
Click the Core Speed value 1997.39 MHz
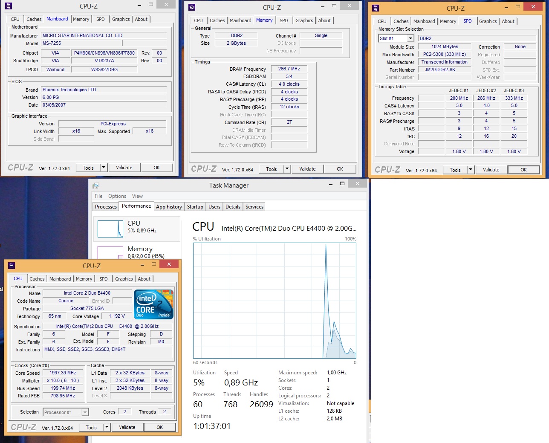pyautogui.click(x=63, y=373)
